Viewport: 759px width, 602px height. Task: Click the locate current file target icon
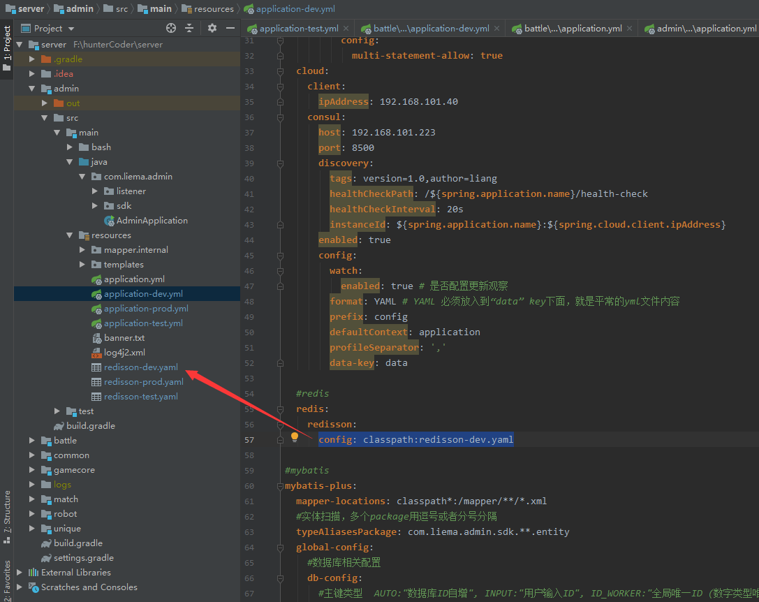click(171, 28)
